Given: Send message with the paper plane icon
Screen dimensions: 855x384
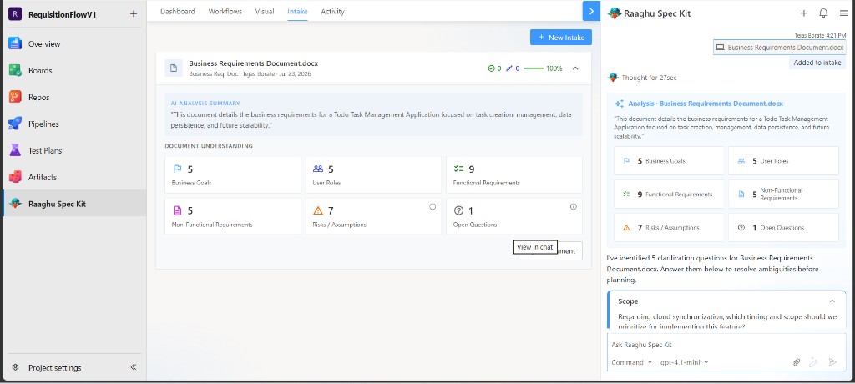Looking at the screenshot, I should pyautogui.click(x=832, y=362).
